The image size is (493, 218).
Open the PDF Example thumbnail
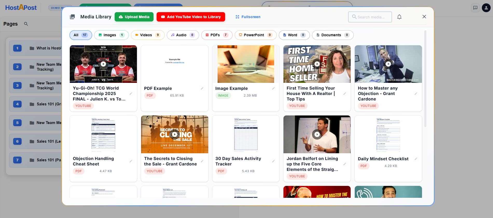[x=175, y=64]
